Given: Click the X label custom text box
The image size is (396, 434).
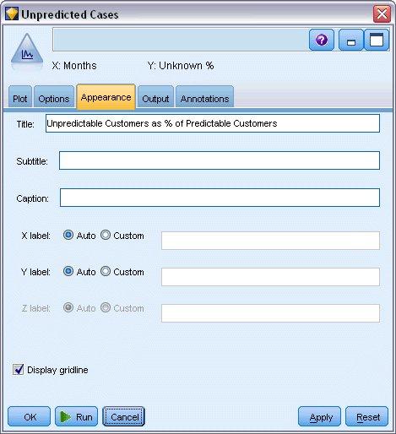Looking at the screenshot, I should tap(270, 241).
